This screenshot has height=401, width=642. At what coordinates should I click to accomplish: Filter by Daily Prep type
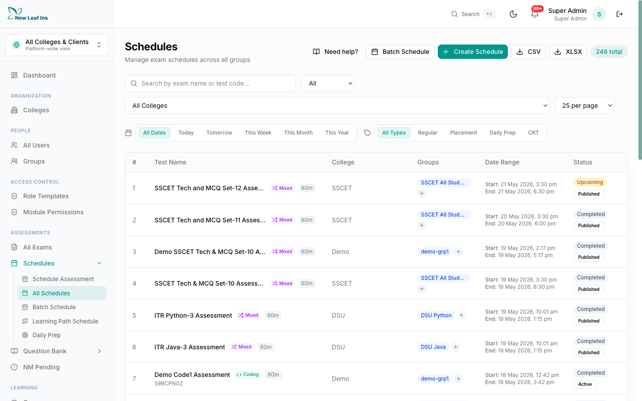click(502, 133)
